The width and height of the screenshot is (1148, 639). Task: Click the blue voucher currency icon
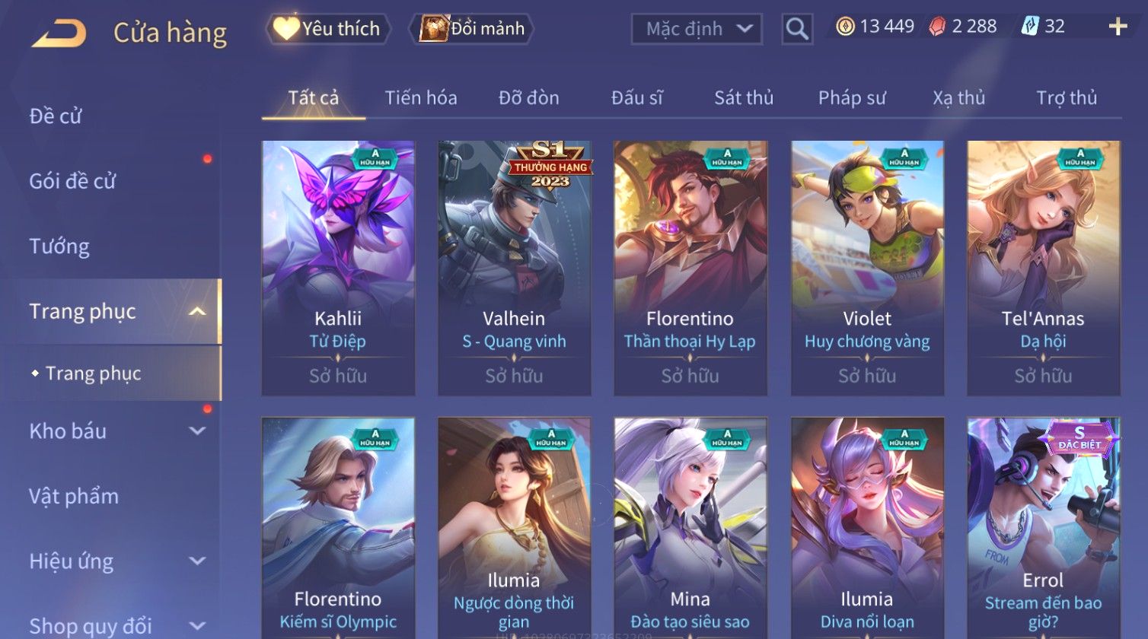click(x=1029, y=27)
